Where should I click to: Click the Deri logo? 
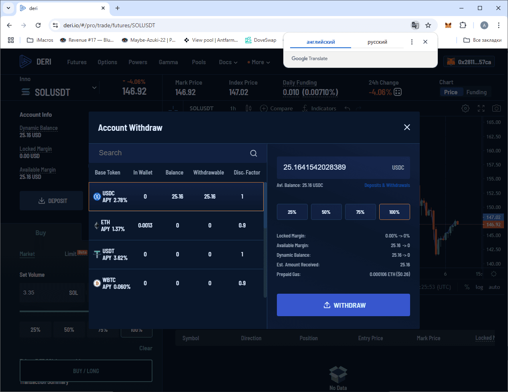pyautogui.click(x=35, y=62)
